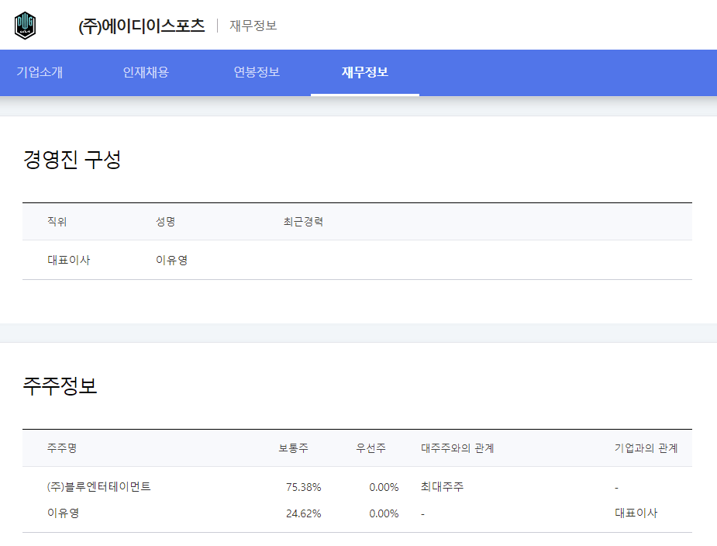Click the active 재무정보 tab
This screenshot has width=717, height=546.
point(365,72)
